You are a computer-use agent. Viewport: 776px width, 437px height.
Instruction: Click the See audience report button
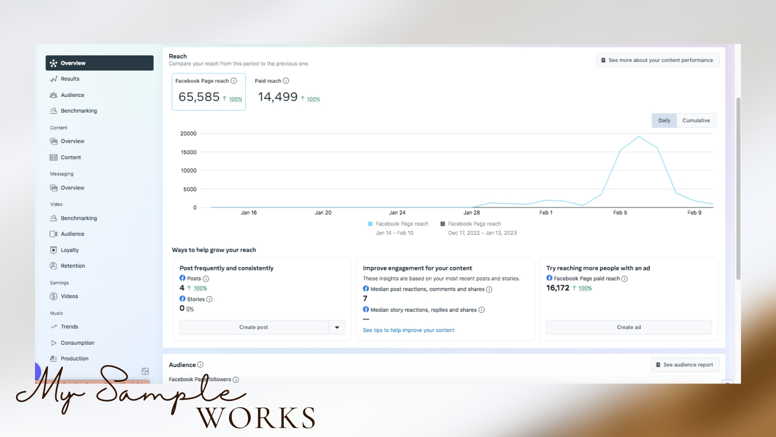tap(685, 365)
